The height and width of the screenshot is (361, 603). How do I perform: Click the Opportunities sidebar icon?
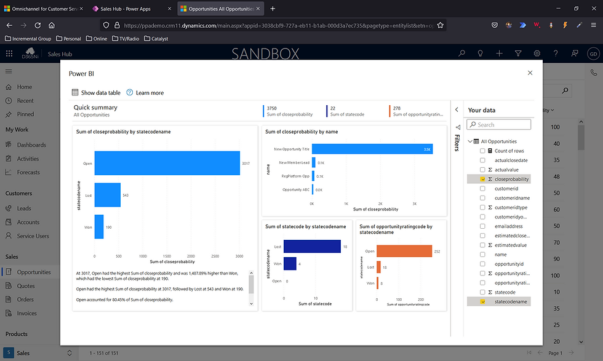coord(9,272)
